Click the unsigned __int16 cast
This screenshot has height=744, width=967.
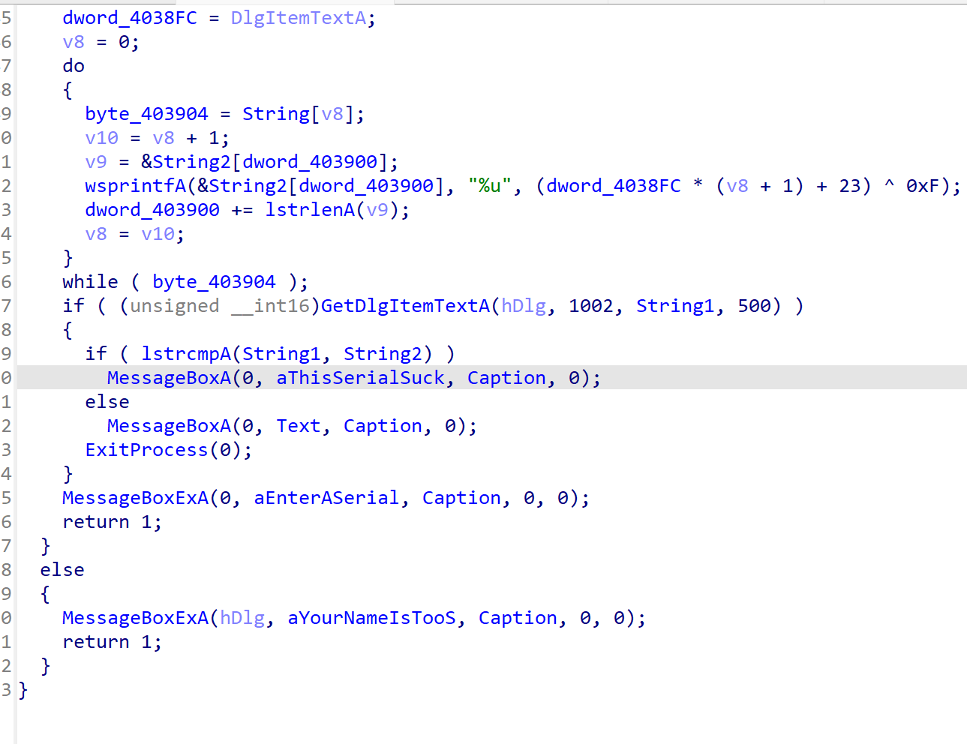(220, 306)
